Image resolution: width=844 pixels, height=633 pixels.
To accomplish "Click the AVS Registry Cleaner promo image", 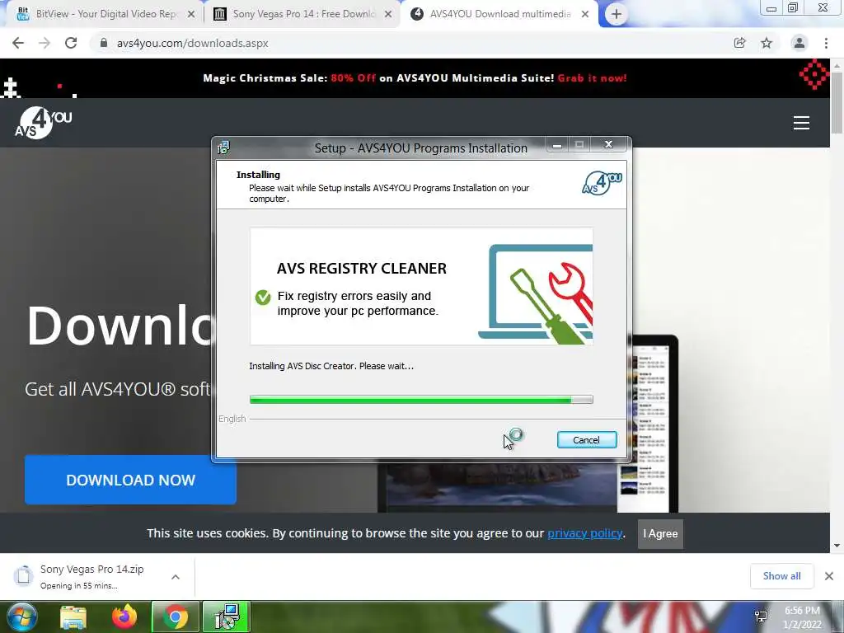I will pos(421,286).
